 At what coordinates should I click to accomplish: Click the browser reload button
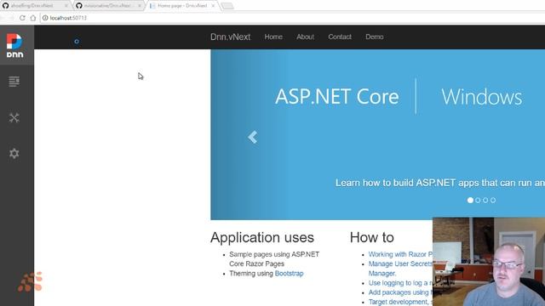point(22,18)
